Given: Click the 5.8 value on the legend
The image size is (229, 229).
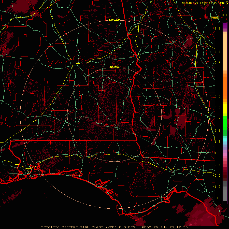Looking at the screenshot, I should 218,85.
